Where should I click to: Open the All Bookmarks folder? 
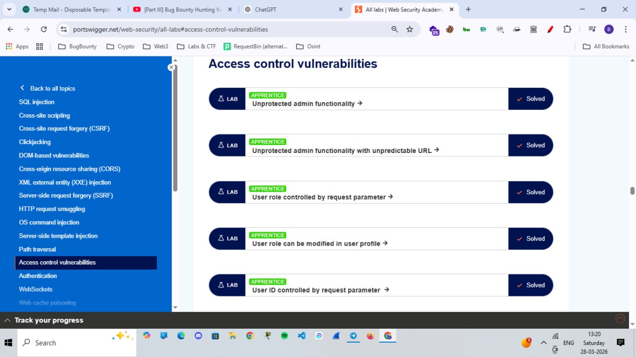(606, 46)
